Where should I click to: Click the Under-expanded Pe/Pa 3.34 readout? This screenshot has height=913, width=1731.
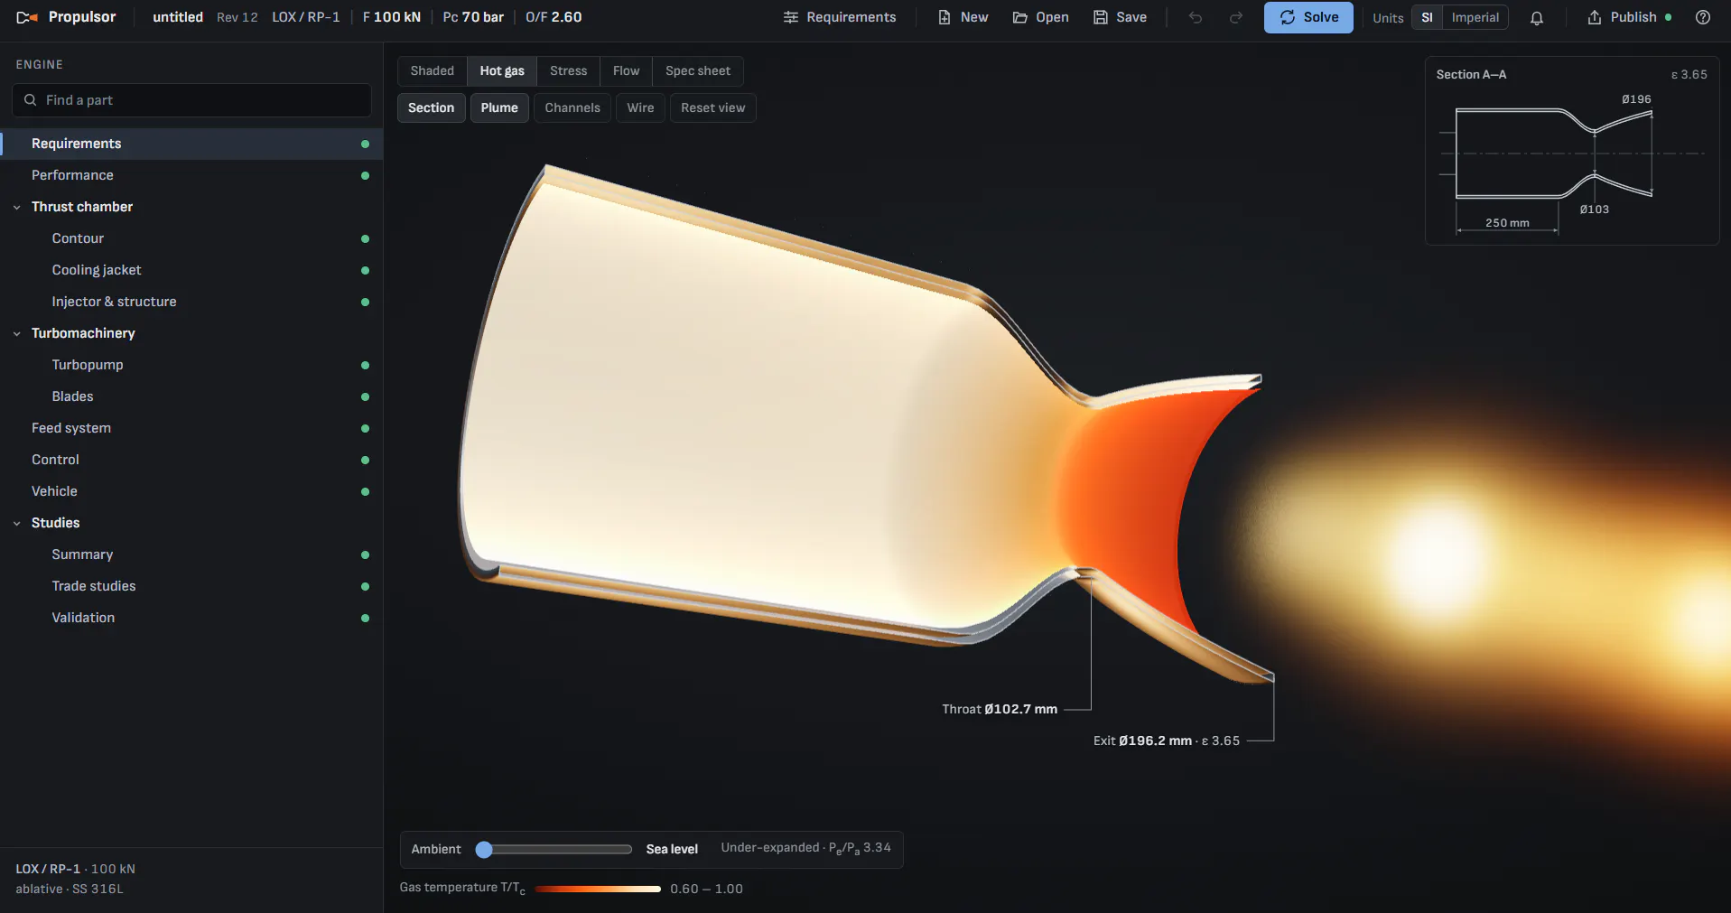(805, 848)
